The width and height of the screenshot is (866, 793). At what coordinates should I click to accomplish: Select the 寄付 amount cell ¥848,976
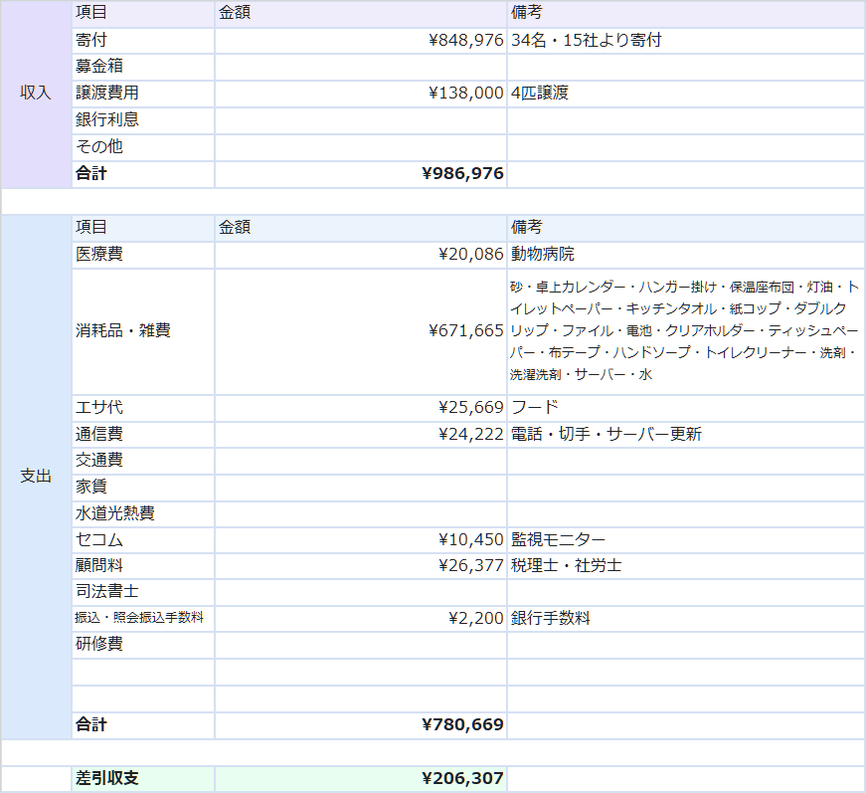[360, 41]
